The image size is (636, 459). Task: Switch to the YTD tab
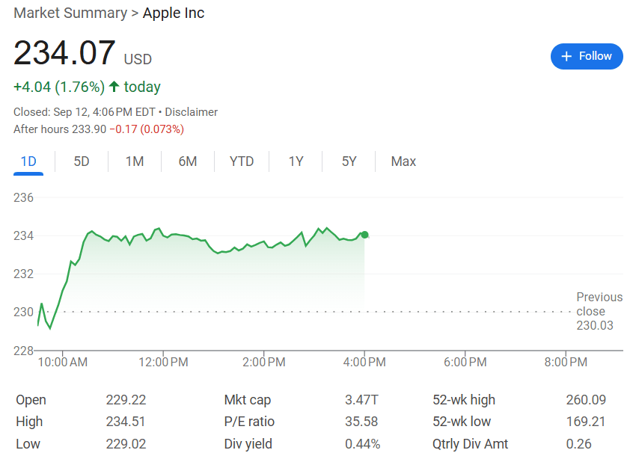[x=242, y=161]
